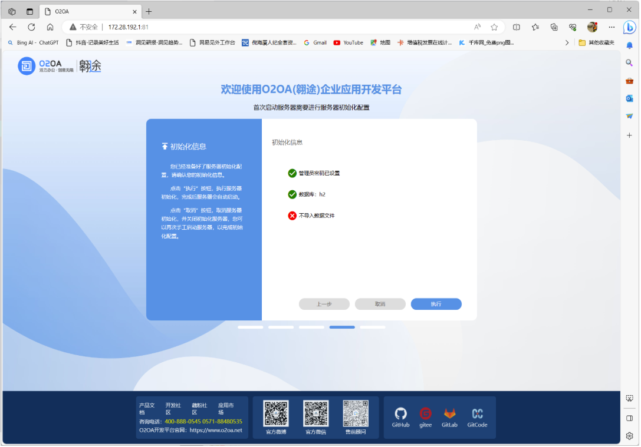Open the GitHub icon link
This screenshot has width=641, height=447.
[x=400, y=413]
